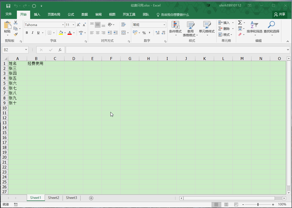Click decrease decimal icon
Screen dimensions: 292x208
click(x=163, y=33)
